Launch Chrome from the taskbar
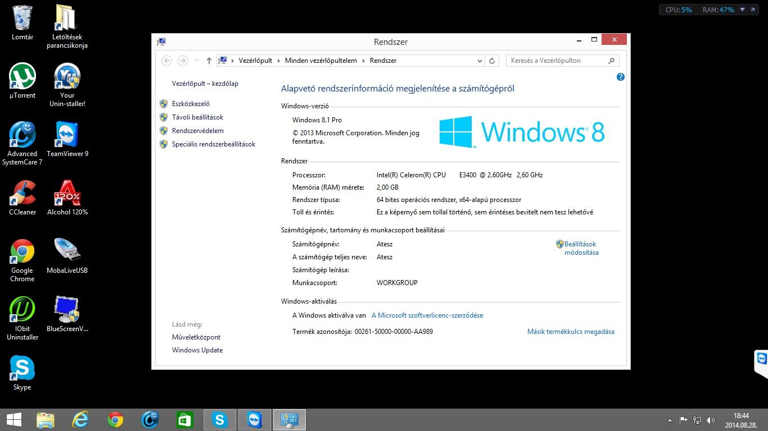The height and width of the screenshot is (431, 768). point(115,420)
